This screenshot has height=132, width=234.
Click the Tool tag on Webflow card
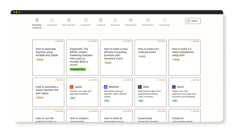coord(107,101)
